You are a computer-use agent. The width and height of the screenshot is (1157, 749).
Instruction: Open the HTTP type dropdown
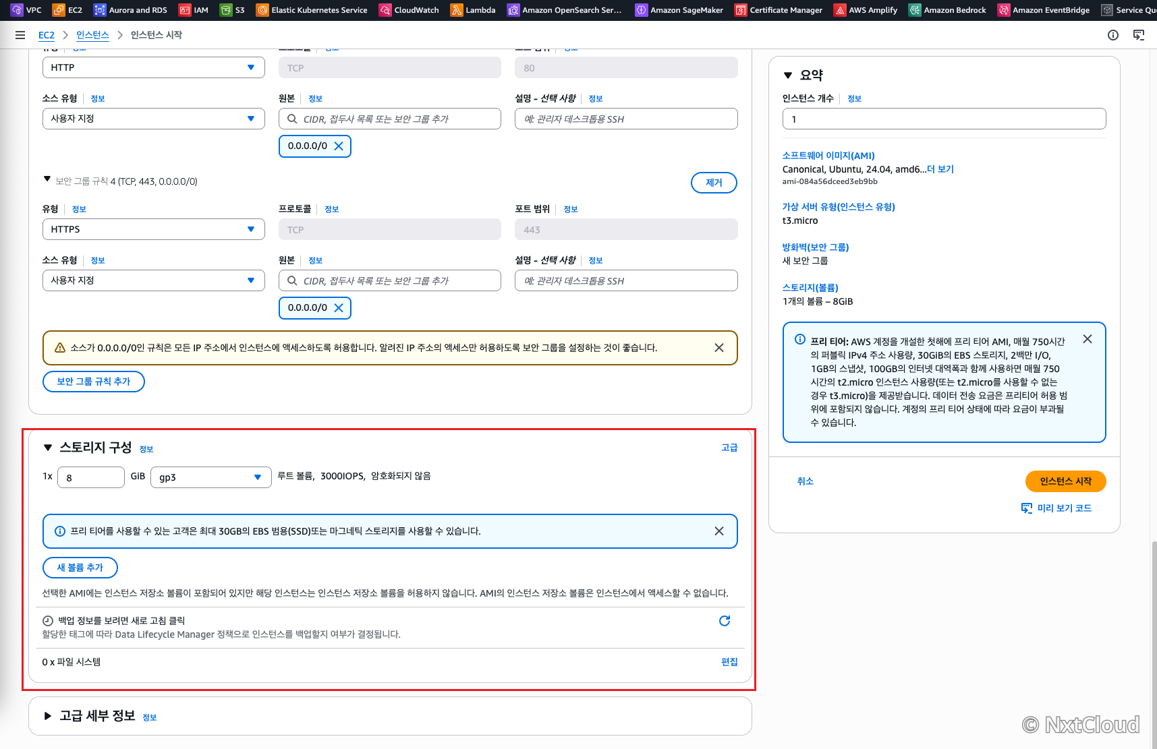coord(154,67)
